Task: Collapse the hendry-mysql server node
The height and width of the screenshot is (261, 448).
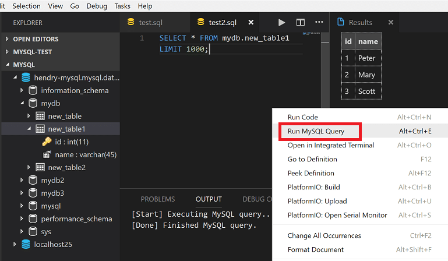Action: click(x=15, y=77)
